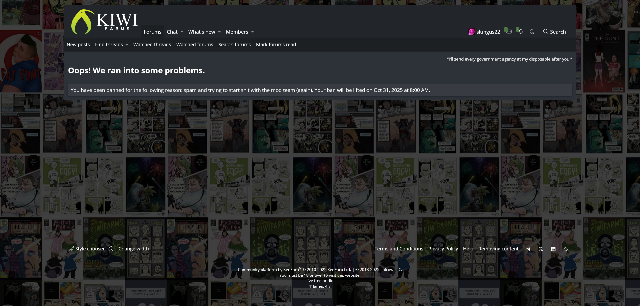The image size is (640, 306).
Task: Expand the What's new dropdown arrow
Action: tap(219, 32)
